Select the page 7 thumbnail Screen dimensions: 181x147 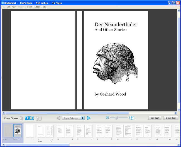pyautogui.click(x=89, y=131)
